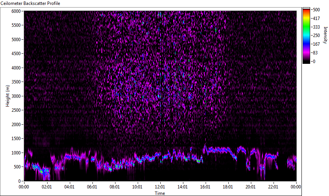Click the 'Time' axis label
The height and width of the screenshot is (196, 329).
tap(160, 193)
